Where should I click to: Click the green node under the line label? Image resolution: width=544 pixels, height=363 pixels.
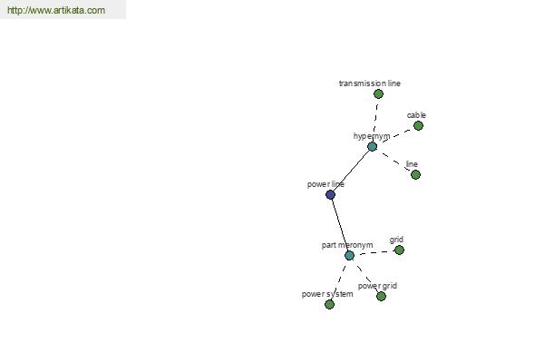point(415,175)
